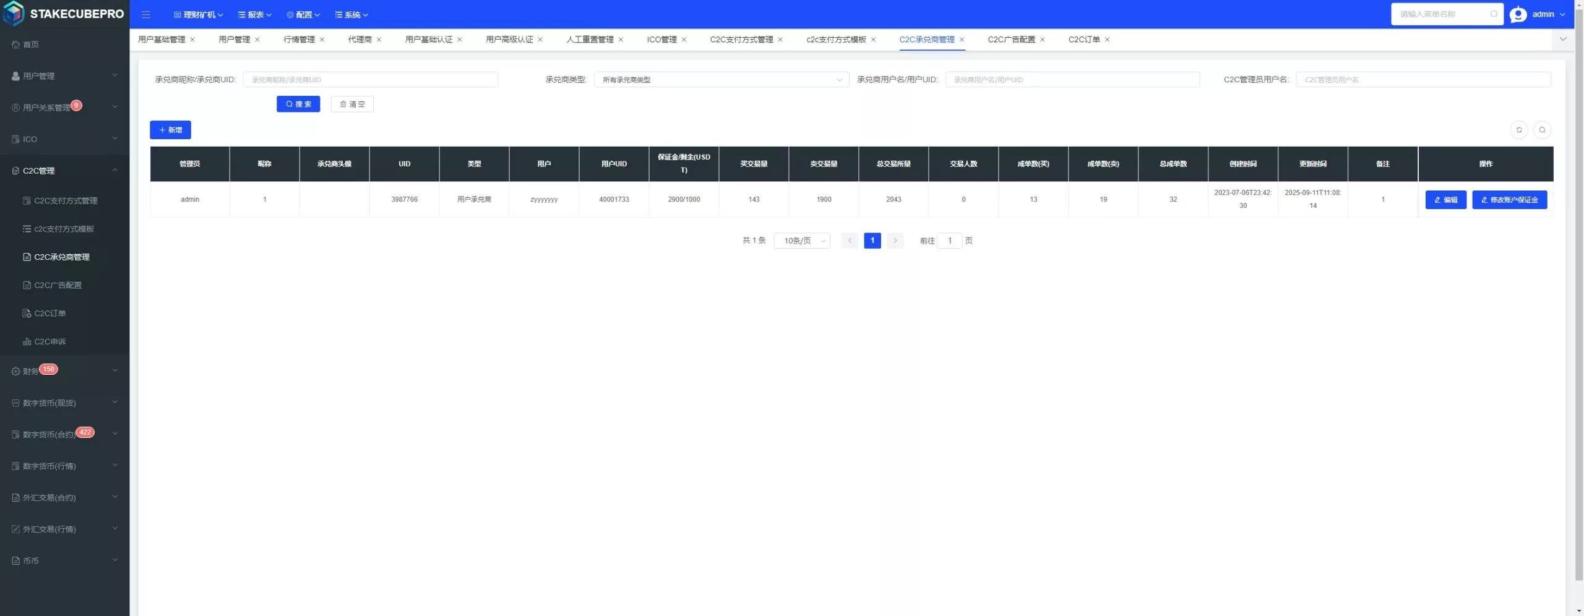Image resolution: width=1584 pixels, height=616 pixels.
Task: Click search magnifier in menu search box
Action: pyautogui.click(x=1494, y=14)
